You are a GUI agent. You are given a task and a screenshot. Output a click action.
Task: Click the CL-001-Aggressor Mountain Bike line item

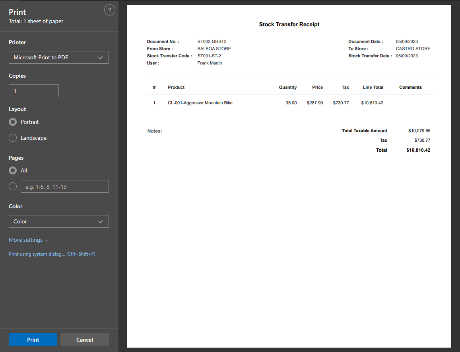pyautogui.click(x=200, y=103)
